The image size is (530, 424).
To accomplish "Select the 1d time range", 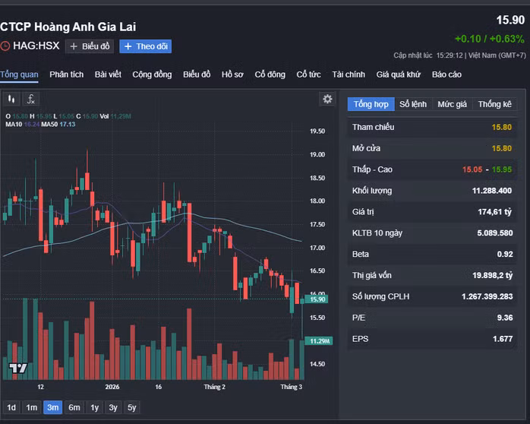I will 11,407.
